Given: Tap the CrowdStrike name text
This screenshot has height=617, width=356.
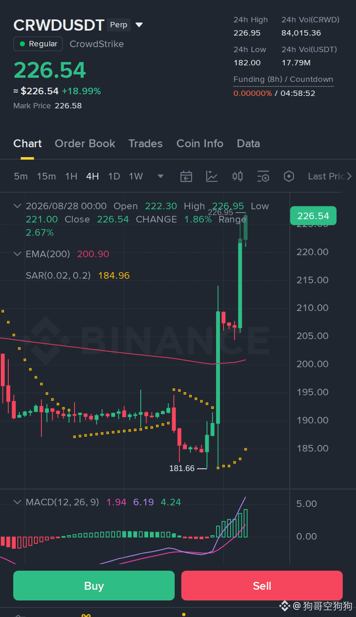Looking at the screenshot, I should 96,44.
